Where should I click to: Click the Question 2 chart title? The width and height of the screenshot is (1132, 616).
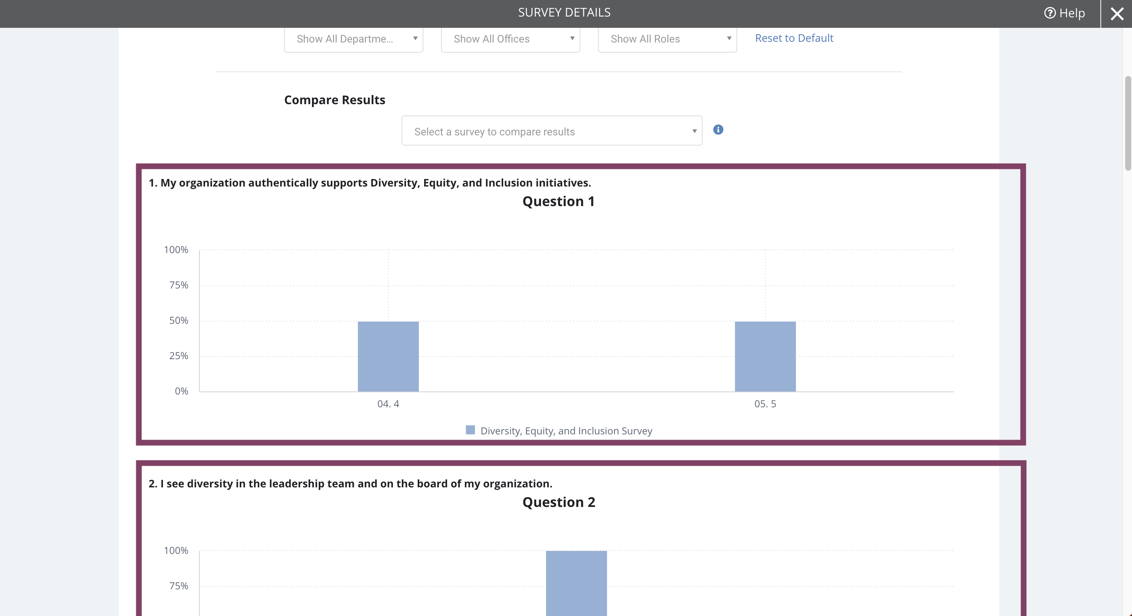[x=558, y=502]
